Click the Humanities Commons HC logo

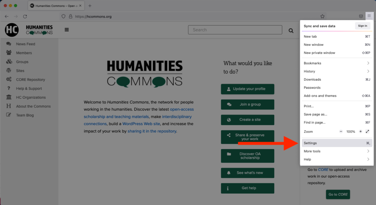(12, 30)
